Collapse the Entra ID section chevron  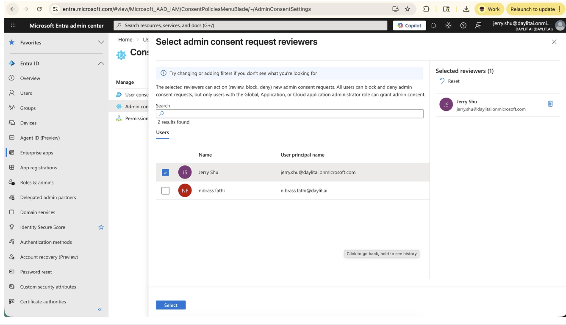coord(101,63)
